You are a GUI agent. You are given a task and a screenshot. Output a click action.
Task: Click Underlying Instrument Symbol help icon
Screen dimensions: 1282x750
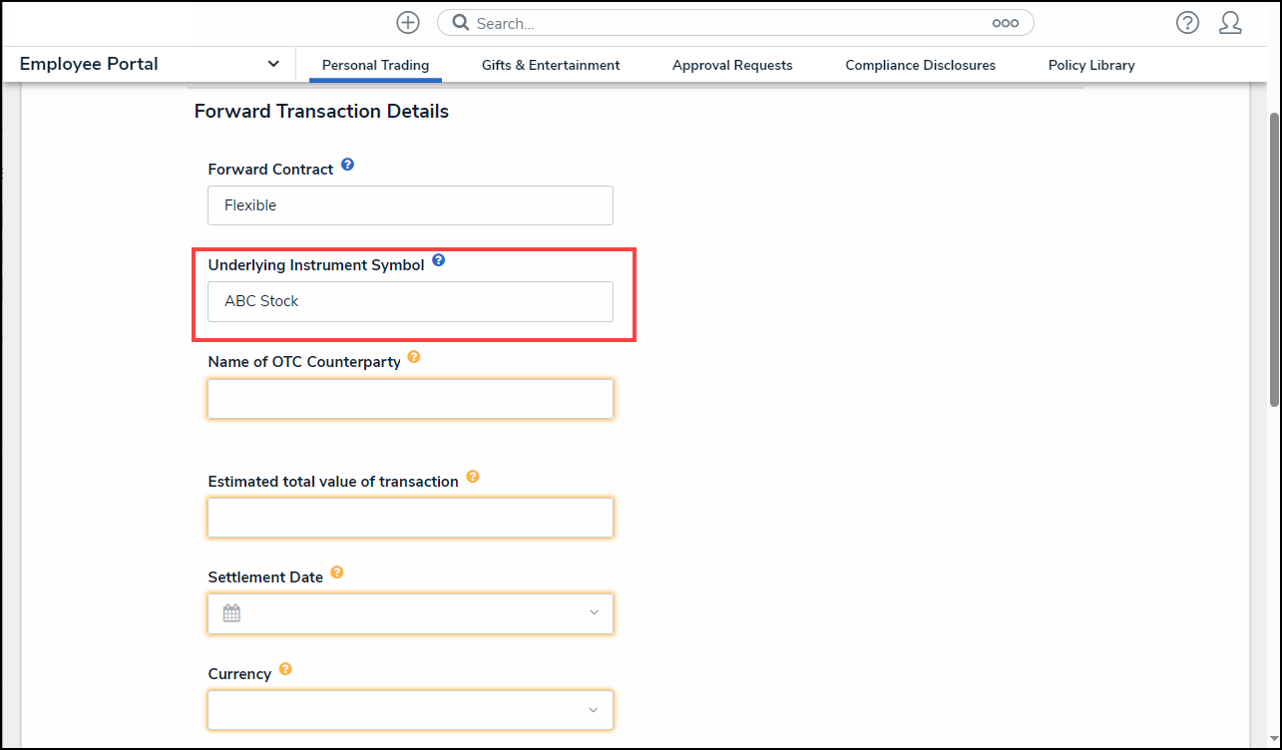tap(438, 261)
